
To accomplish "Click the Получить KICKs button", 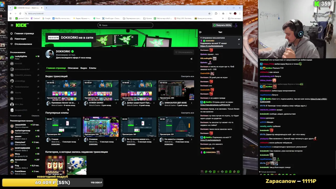I will click(222, 25).
